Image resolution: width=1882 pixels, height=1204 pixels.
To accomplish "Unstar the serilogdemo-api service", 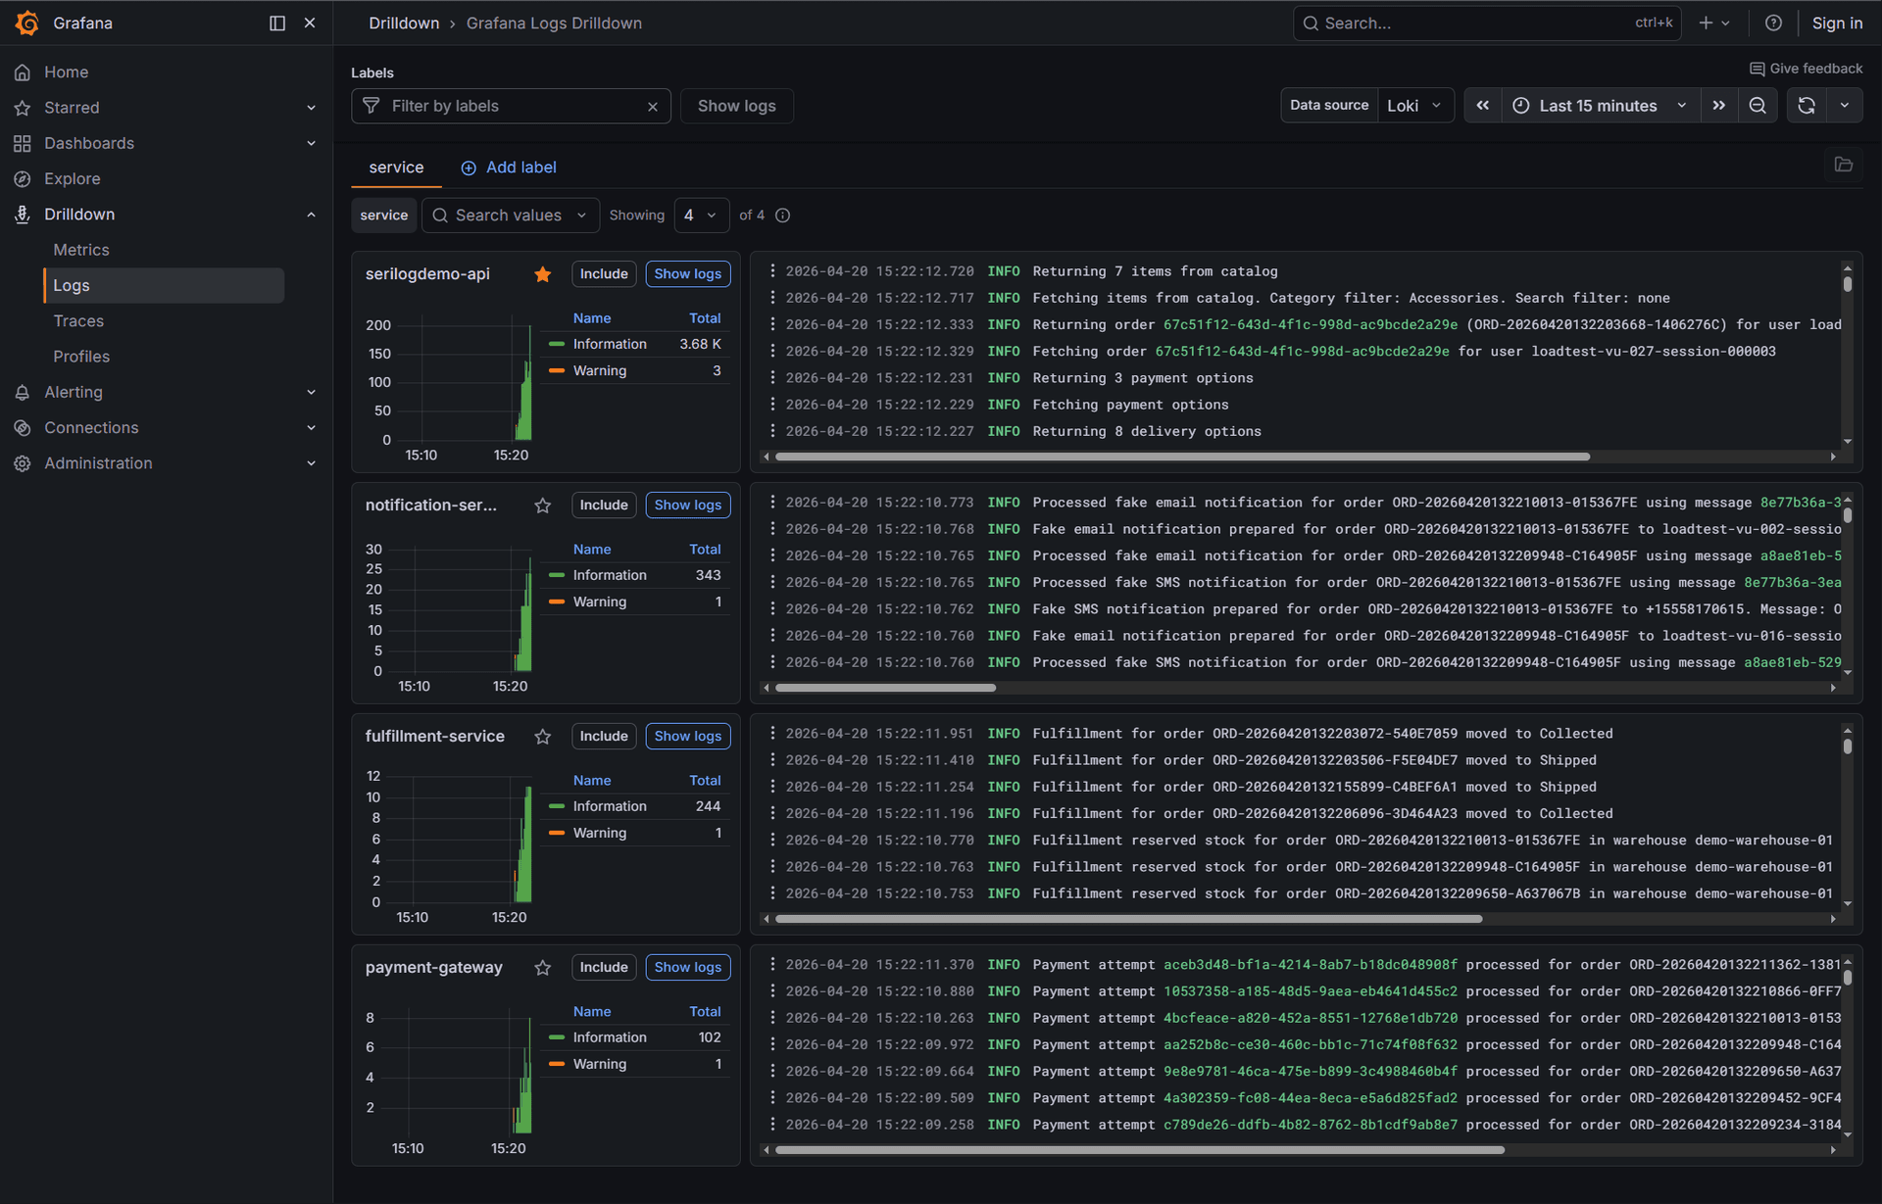I will [x=543, y=274].
